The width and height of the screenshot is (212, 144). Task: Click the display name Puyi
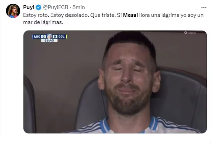[29, 7]
